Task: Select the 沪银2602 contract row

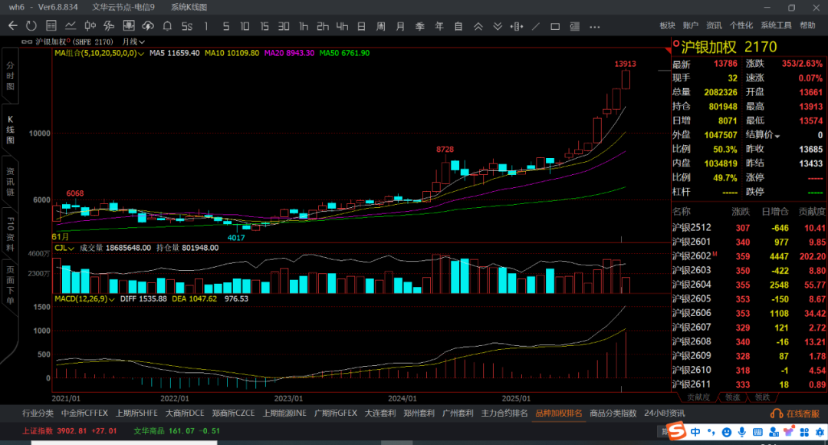Action: (x=749, y=256)
